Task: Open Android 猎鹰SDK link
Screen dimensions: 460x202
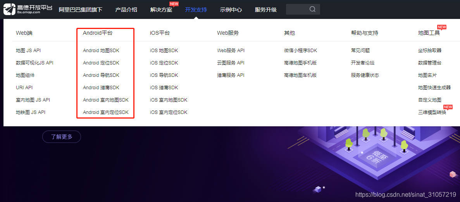Action: [101, 87]
